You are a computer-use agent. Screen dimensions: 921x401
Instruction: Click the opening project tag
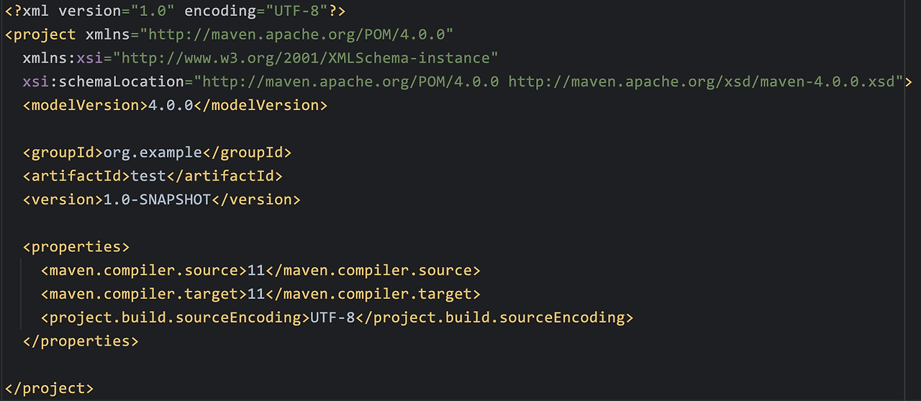click(x=40, y=35)
